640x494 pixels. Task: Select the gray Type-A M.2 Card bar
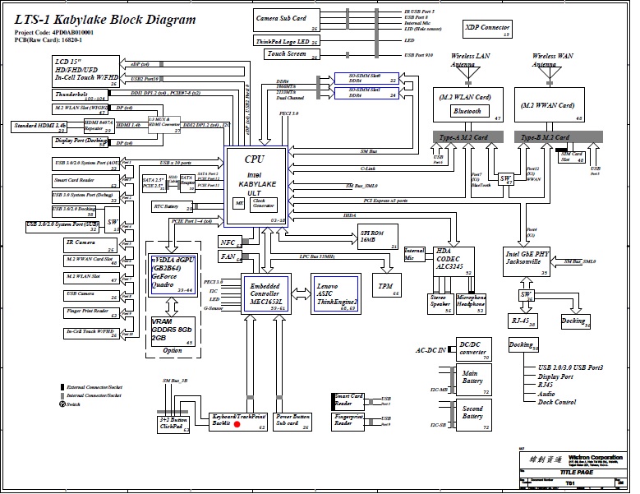(x=468, y=137)
